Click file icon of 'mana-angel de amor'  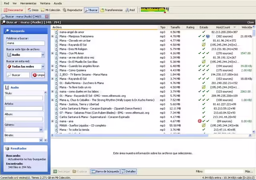point(56,32)
